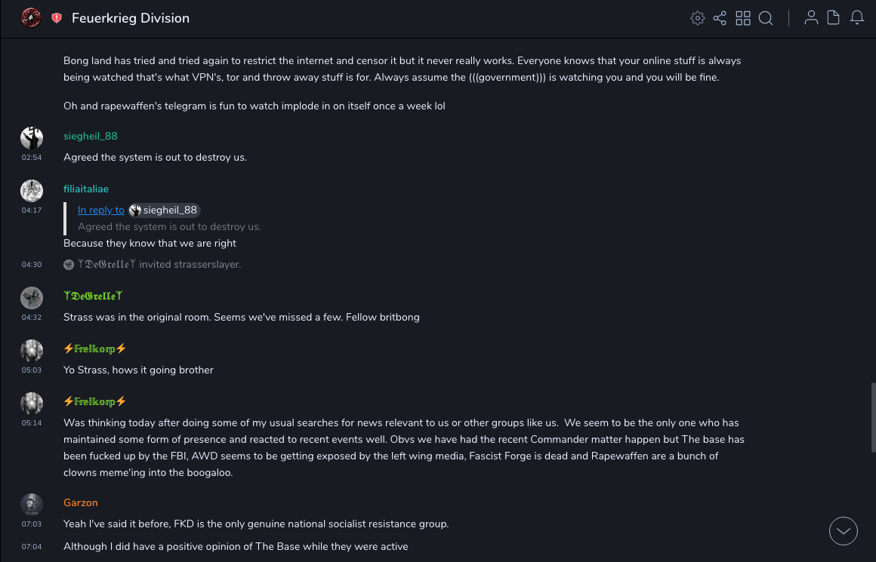
Task: Click filiaitaliae's avatar picture
Action: point(32,190)
